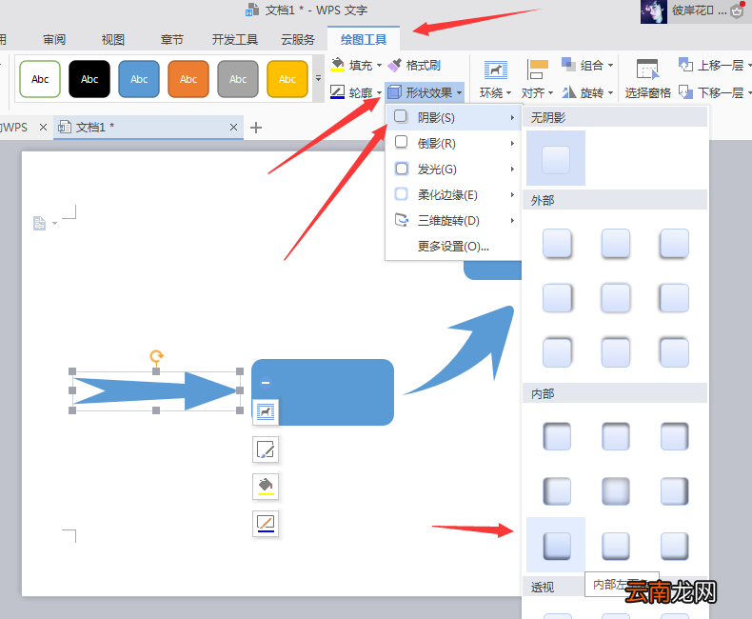Viewport: 752px width, 619px height.
Task: Open the 3D Rotation (三维旋转) submenu
Action: 454,221
